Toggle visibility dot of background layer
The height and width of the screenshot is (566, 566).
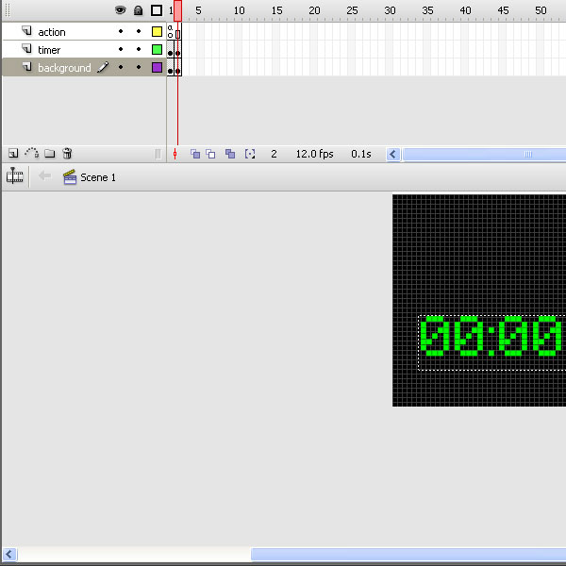(x=121, y=67)
